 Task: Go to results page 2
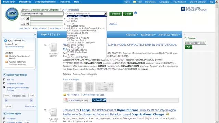click(50, 34)
